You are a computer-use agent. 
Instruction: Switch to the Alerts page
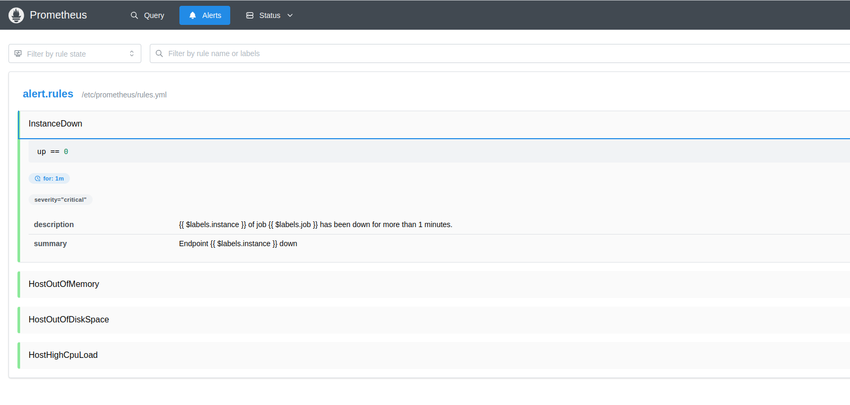(x=205, y=15)
